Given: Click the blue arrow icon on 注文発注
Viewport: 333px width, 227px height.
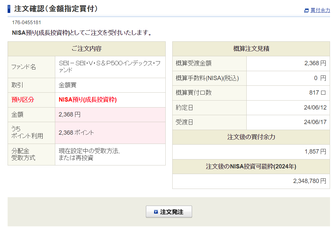Looking at the screenshot, I should click(x=156, y=212).
